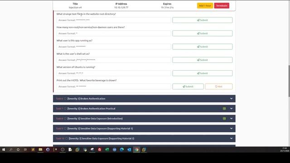Open the Hint for the MOTD question
This screenshot has width=290, height=163.
click(218, 86)
